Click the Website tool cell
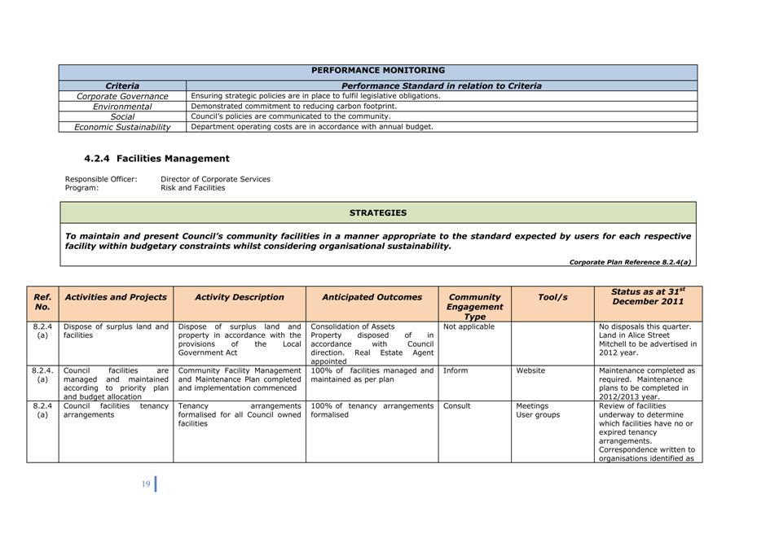 coord(531,370)
